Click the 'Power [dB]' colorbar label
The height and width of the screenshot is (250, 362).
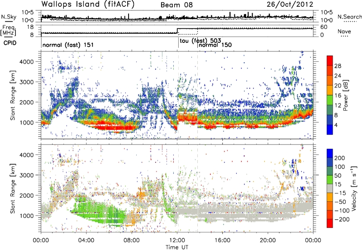tap(346, 95)
